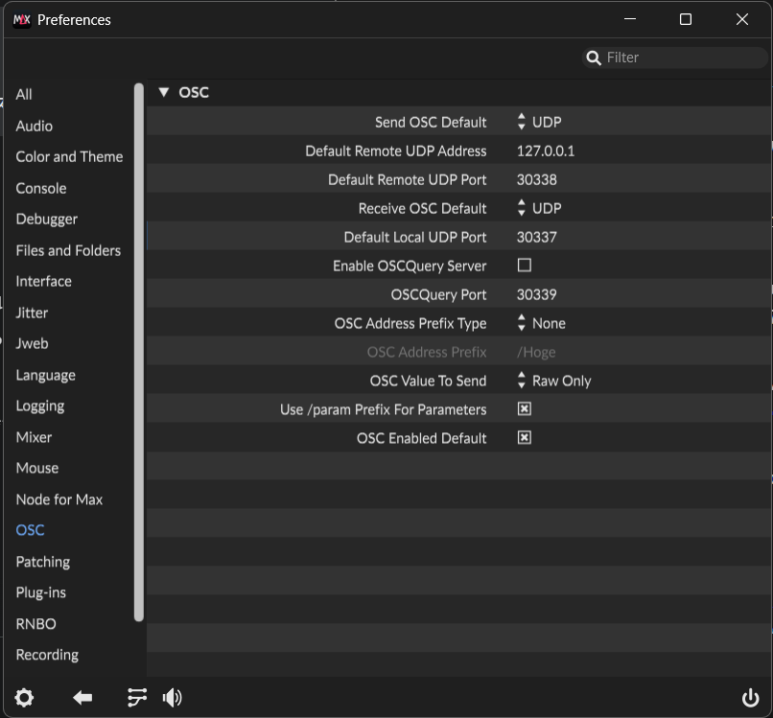Open Files and Folders preferences
The height and width of the screenshot is (718, 773).
click(x=68, y=250)
